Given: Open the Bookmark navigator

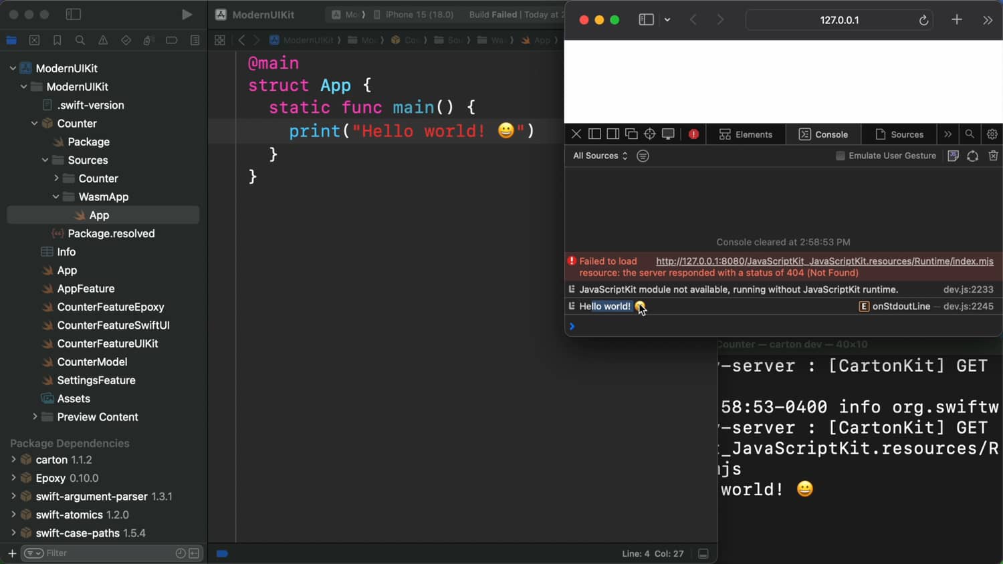Looking at the screenshot, I should tap(58, 40).
